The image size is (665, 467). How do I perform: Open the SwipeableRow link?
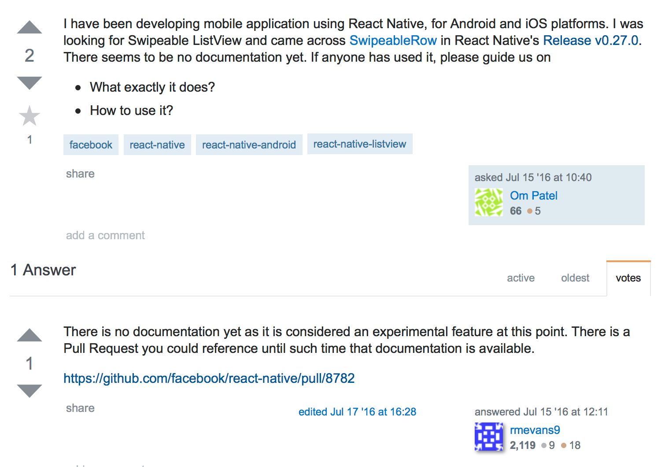coord(393,40)
